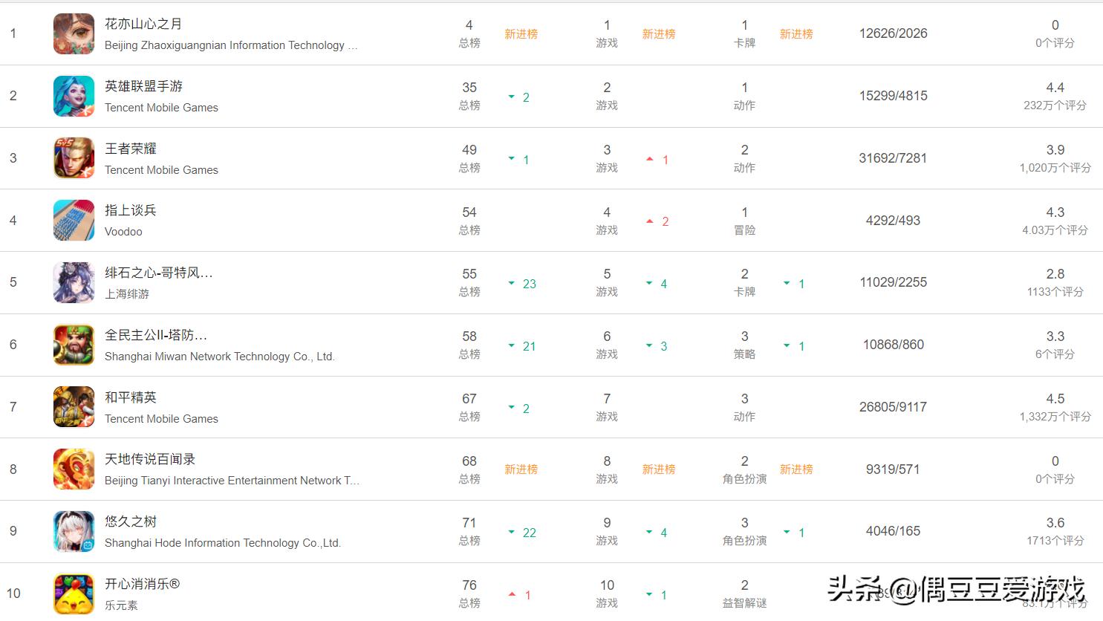Viewport: 1103px width, 621px height.
Task: Select the 新进榜 badge next to 天地传说百闻录
Action: coord(521,469)
